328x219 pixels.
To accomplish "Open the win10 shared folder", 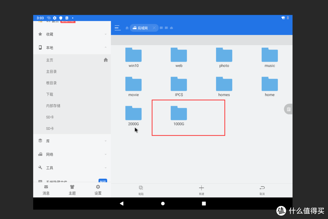I will (133, 57).
